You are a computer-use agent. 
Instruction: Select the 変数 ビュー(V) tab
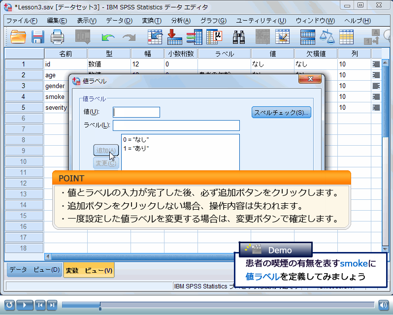coord(89,270)
